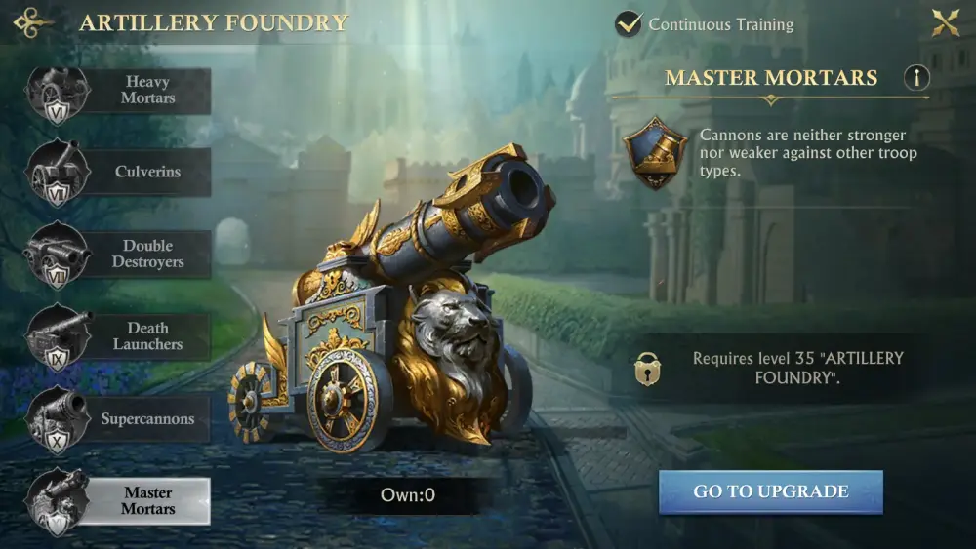
Task: Choose the Death Launchers tier IX icon
Action: [x=58, y=337]
